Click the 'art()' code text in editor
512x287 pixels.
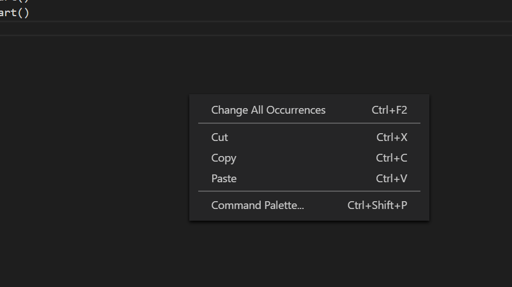click(15, 13)
